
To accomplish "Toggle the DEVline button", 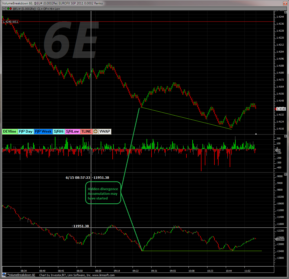I will pyautogui.click(x=10, y=132).
